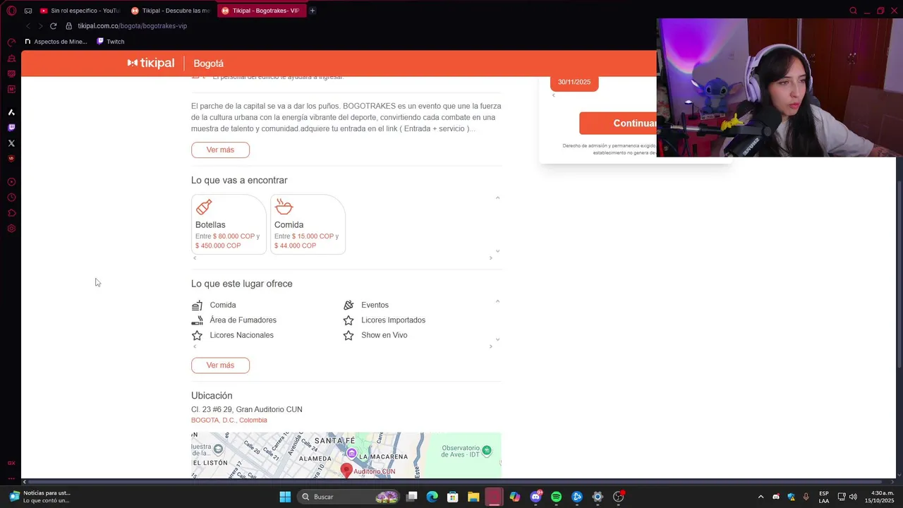The height and width of the screenshot is (508, 903).
Task: Open Microsoft Edge from the taskbar
Action: pyautogui.click(x=432, y=497)
